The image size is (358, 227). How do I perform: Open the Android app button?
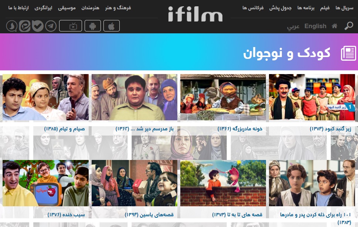pyautogui.click(x=92, y=26)
